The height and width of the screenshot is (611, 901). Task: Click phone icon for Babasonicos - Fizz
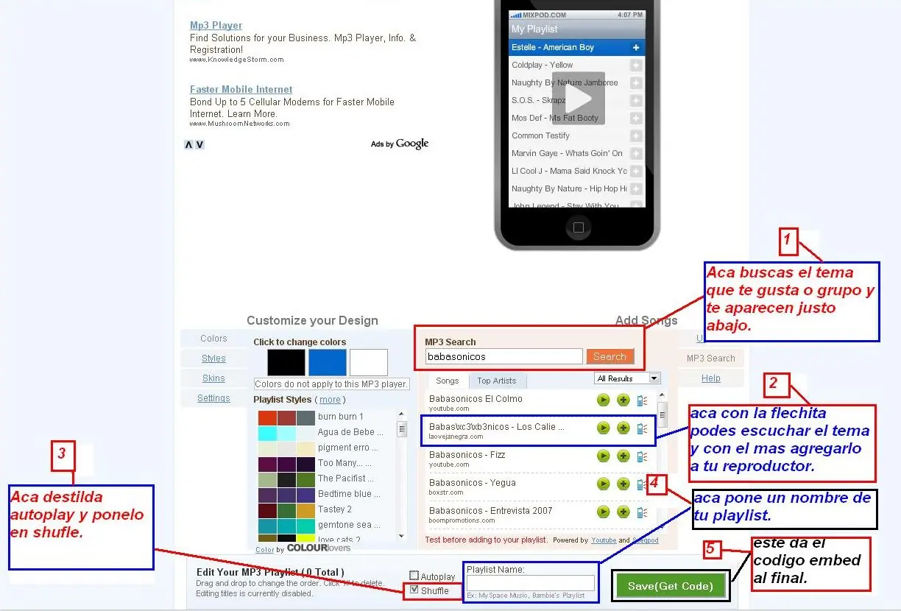[643, 456]
